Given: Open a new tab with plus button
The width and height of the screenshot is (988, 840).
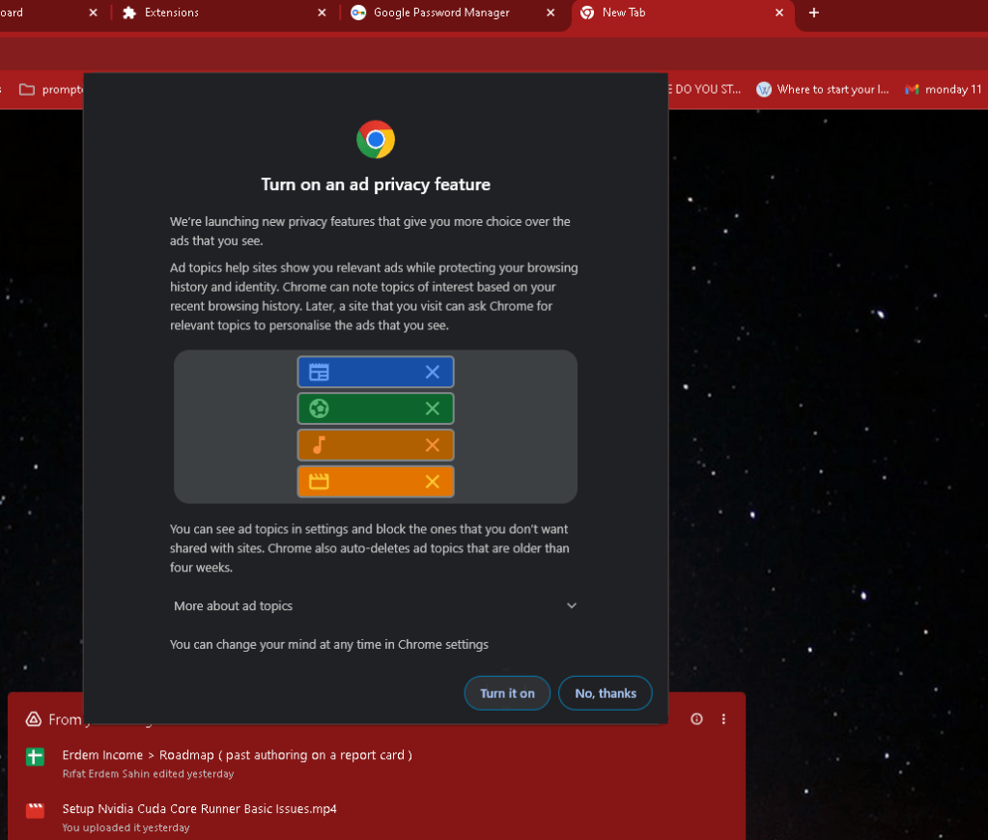Looking at the screenshot, I should (x=813, y=13).
